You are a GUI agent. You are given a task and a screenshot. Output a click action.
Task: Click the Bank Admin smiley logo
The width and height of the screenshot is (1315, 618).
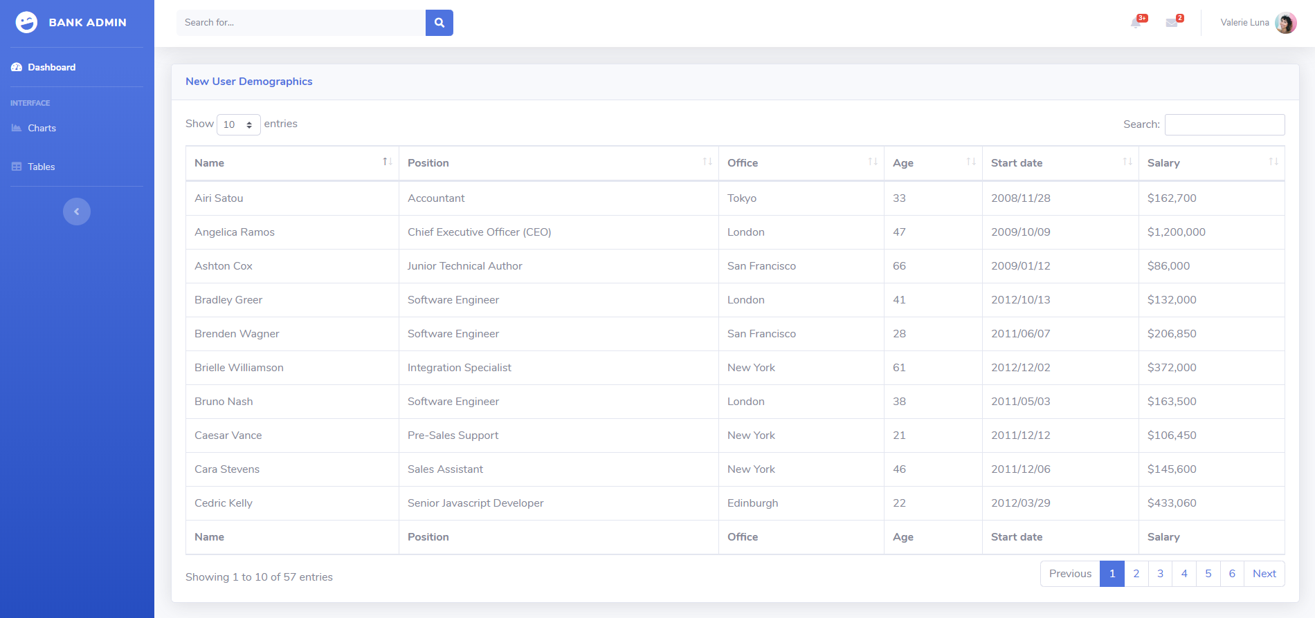tap(26, 23)
